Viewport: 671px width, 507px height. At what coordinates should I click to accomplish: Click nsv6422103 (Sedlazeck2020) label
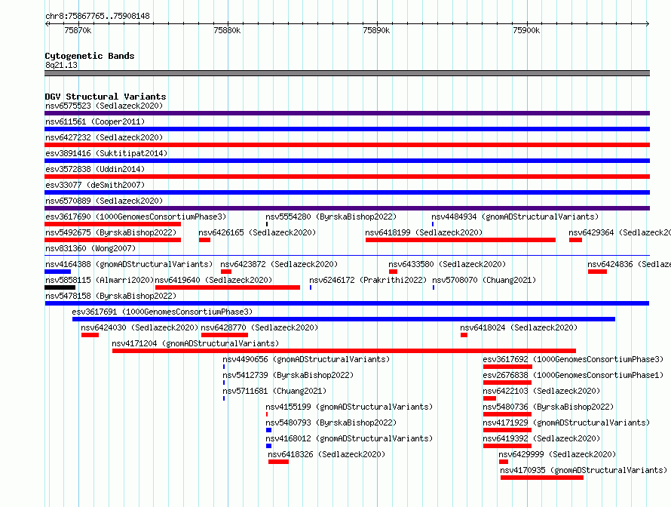pos(541,391)
